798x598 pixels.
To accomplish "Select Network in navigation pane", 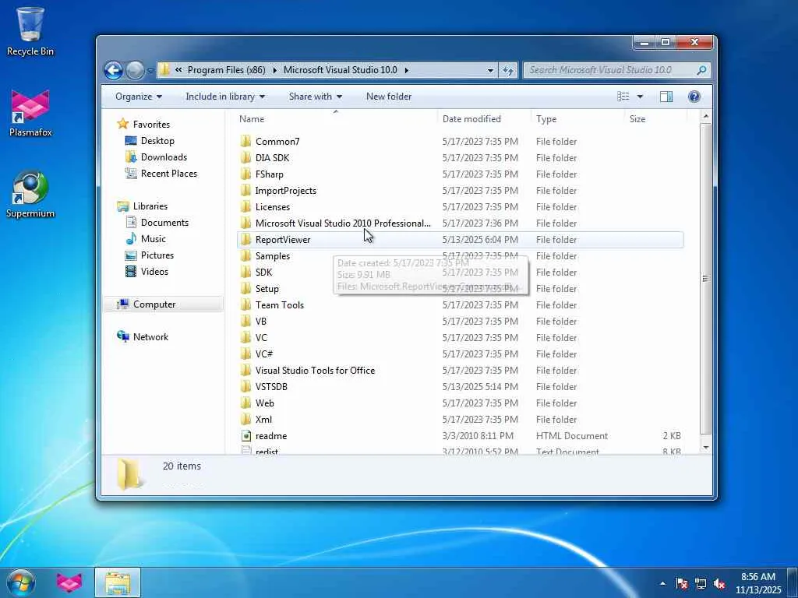I will [150, 336].
